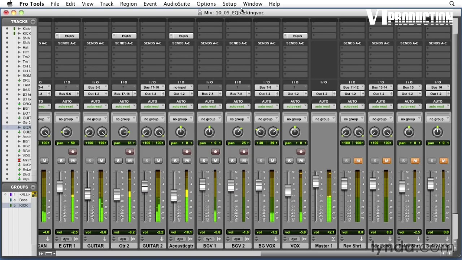Click the dyn indicator on Acousticgtr

click(x=180, y=239)
